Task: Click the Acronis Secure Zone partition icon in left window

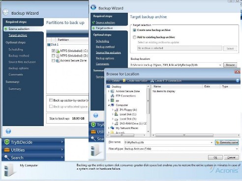Action: click(x=58, y=61)
